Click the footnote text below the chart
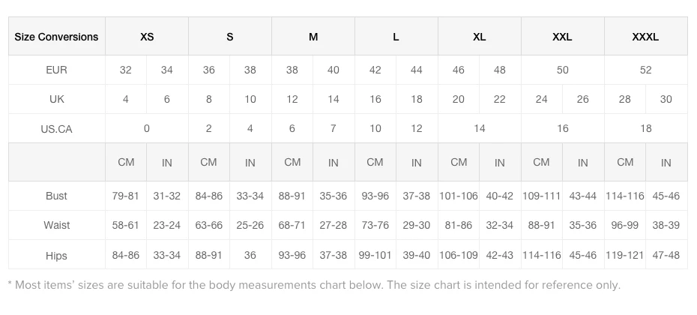Viewport: 697px width, 315px height. click(x=313, y=285)
